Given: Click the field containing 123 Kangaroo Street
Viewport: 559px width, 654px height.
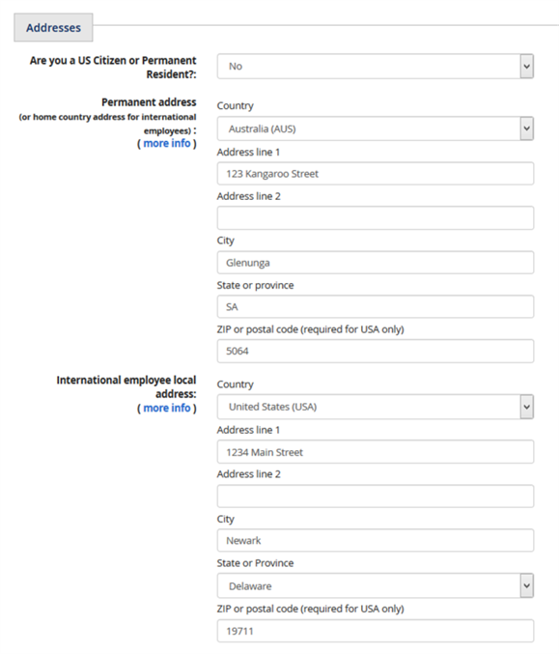Looking at the screenshot, I should (376, 174).
